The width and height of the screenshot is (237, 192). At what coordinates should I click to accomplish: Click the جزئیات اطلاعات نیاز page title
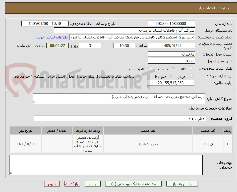tap(214, 8)
